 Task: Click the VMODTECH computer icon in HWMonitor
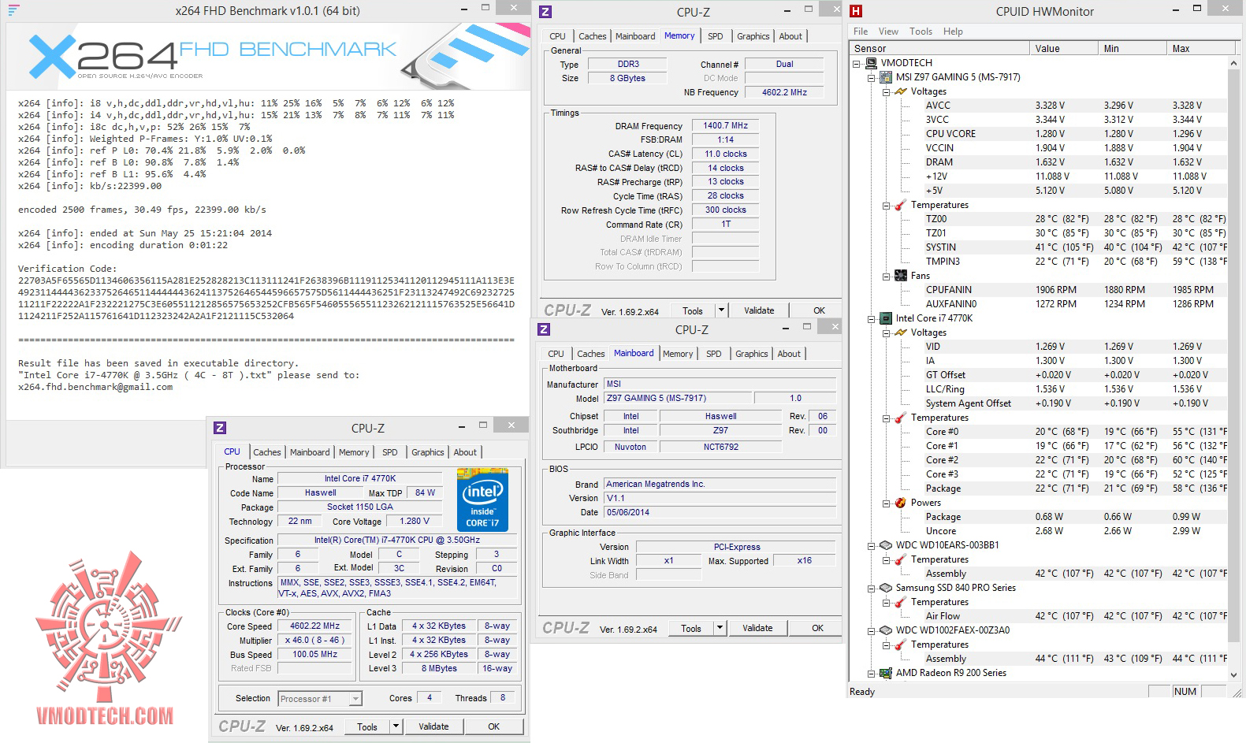point(871,63)
